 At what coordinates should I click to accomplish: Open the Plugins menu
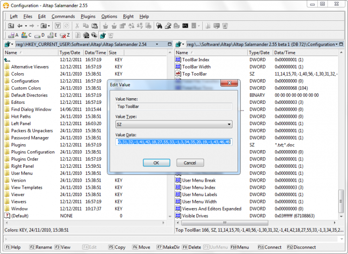[88, 16]
